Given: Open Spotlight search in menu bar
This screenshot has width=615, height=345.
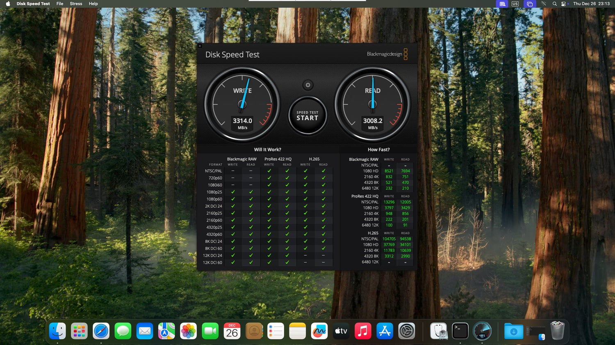Looking at the screenshot, I should point(554,4).
